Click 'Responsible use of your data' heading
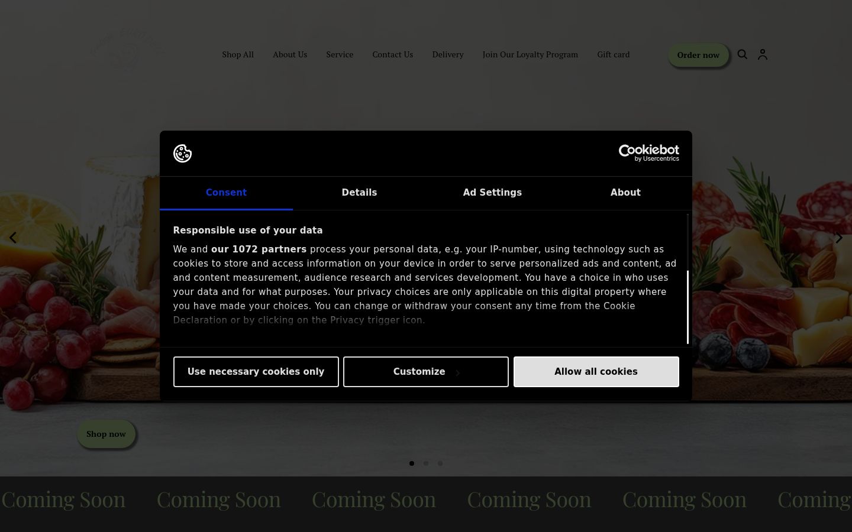 point(248,231)
